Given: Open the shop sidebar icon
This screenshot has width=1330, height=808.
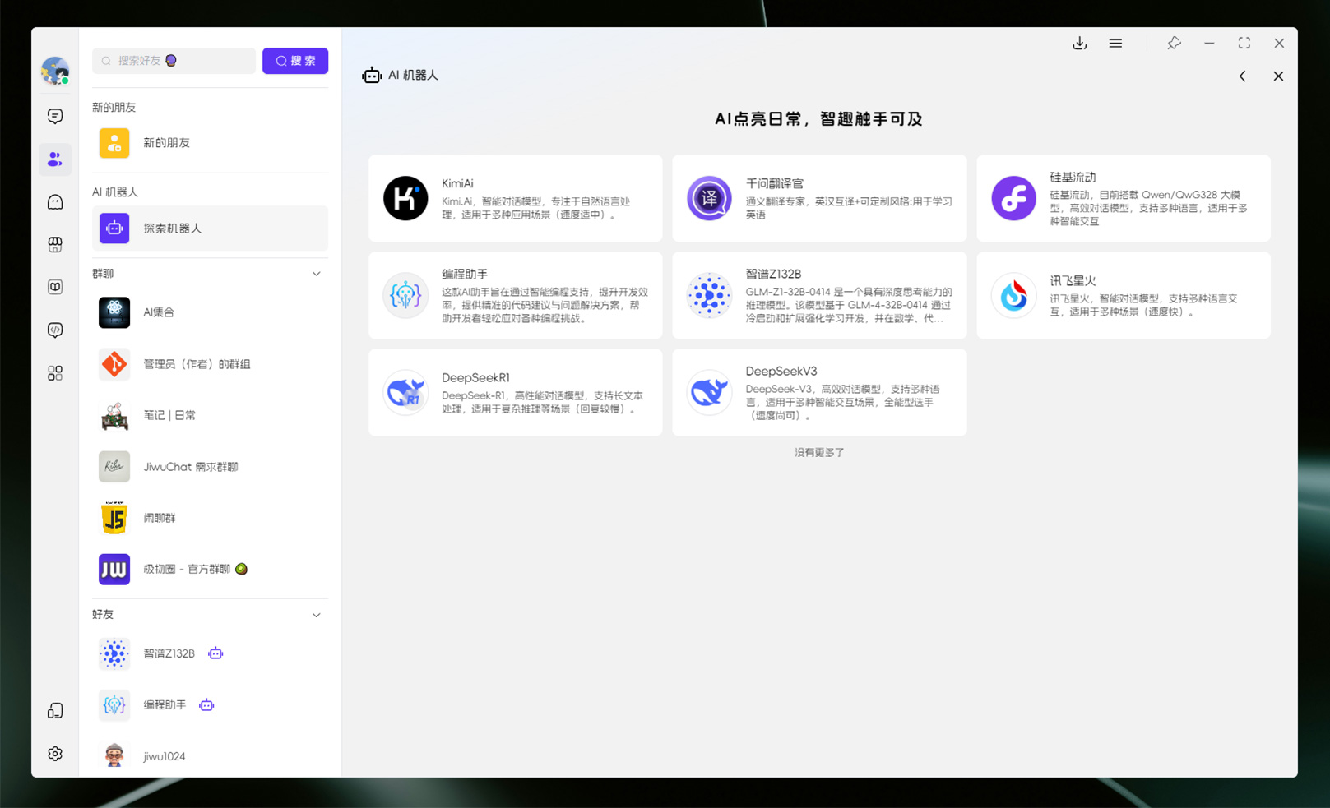Looking at the screenshot, I should coord(55,244).
